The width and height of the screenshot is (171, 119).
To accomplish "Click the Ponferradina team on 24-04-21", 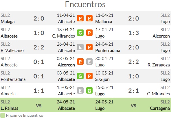I will [108, 51].
